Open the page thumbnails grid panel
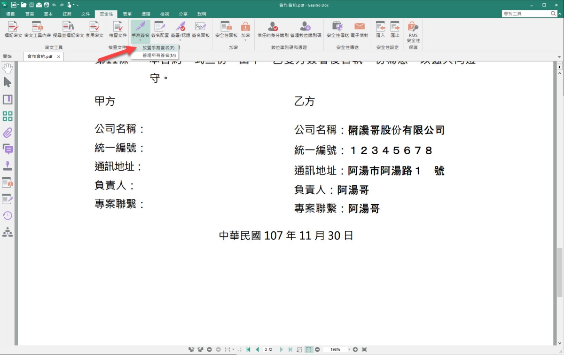This screenshot has width=564, height=355. pos(8,116)
